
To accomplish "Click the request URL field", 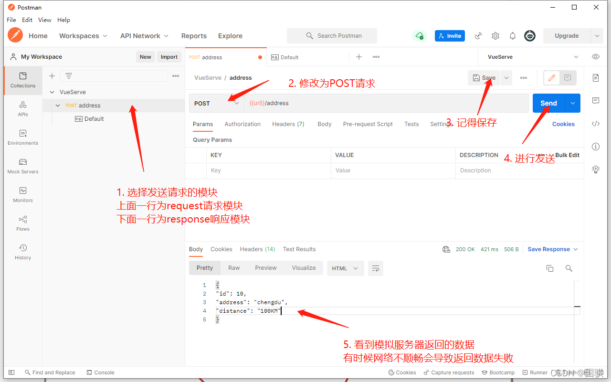I will point(386,103).
